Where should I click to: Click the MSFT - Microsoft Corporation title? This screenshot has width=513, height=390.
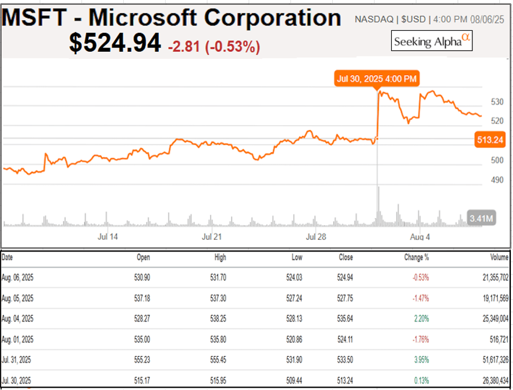[171, 17]
